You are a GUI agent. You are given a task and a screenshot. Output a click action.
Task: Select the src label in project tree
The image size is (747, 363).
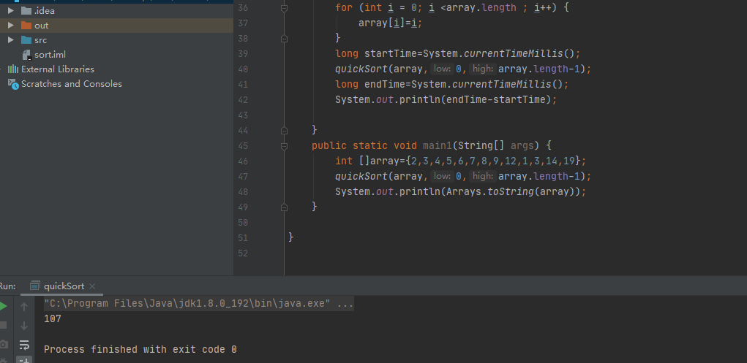40,40
